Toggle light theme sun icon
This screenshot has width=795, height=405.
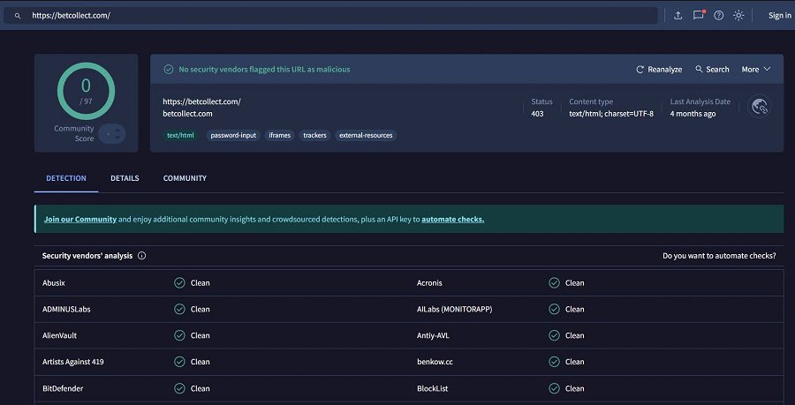[x=738, y=16]
